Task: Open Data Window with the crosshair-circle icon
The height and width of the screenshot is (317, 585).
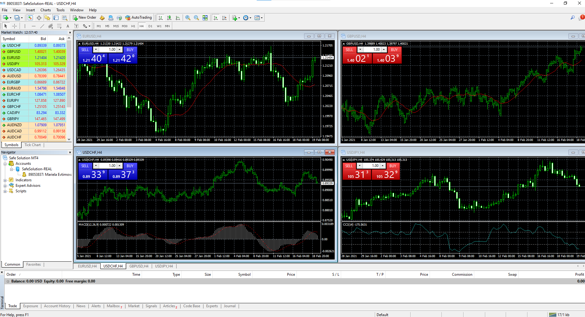Action: coord(39,18)
